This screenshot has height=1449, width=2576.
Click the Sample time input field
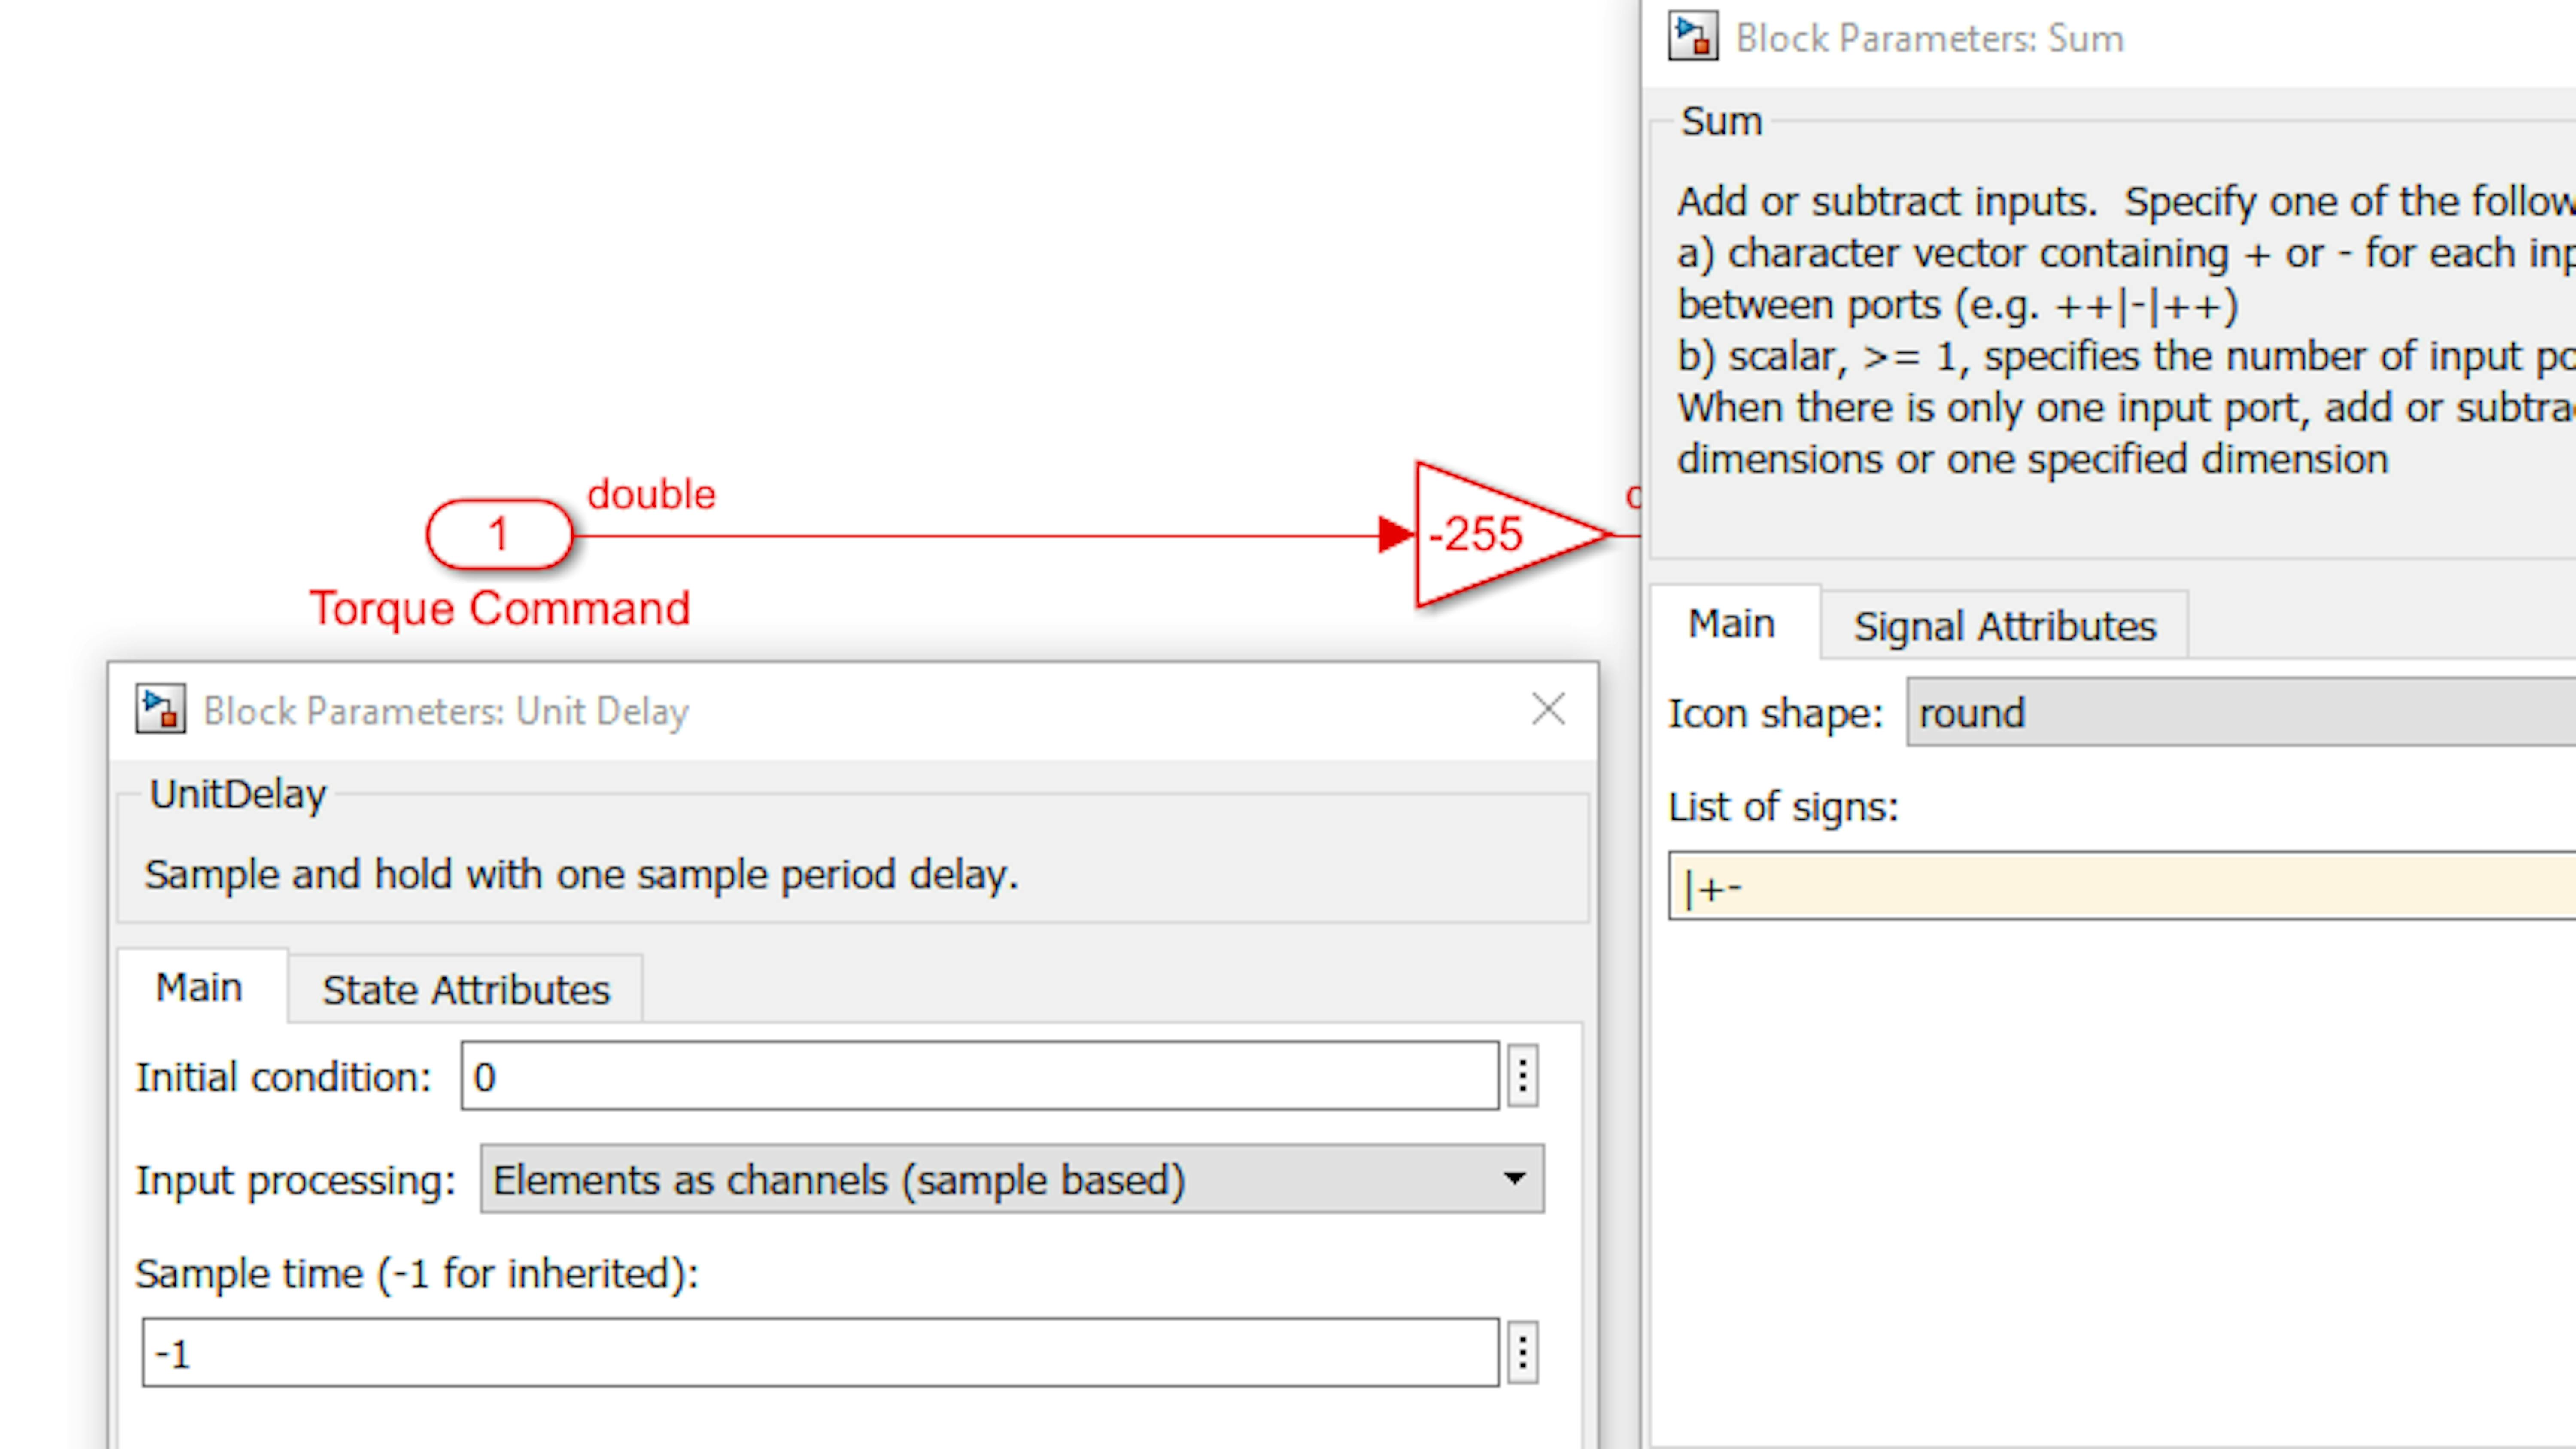[x=820, y=1353]
